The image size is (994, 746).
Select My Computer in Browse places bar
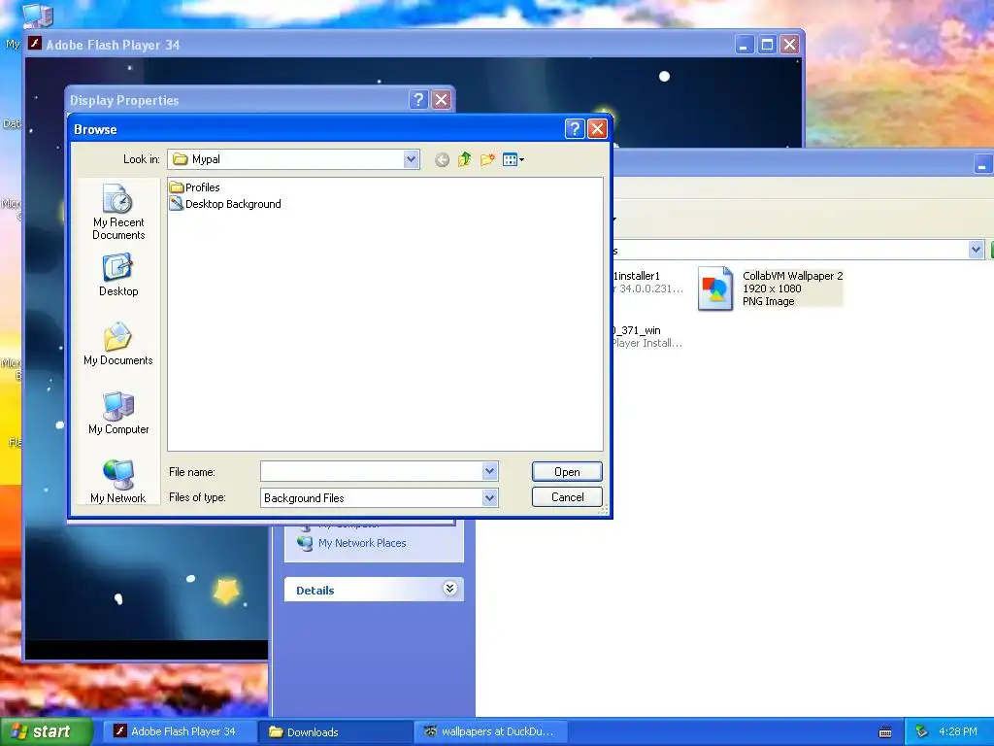tap(117, 414)
